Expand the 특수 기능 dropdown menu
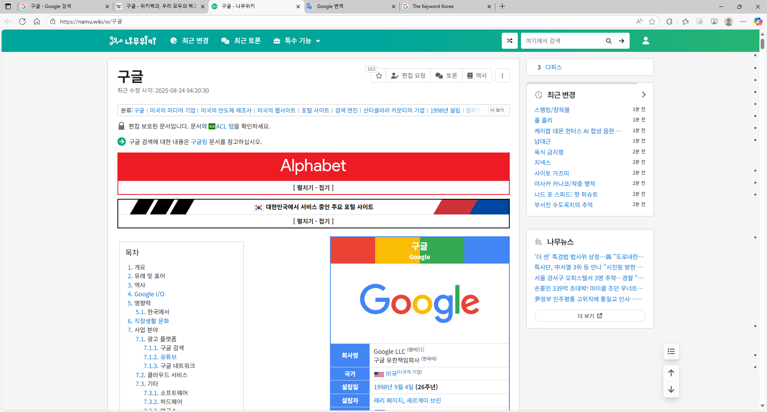Viewport: 767px width, 412px height. [x=297, y=41]
